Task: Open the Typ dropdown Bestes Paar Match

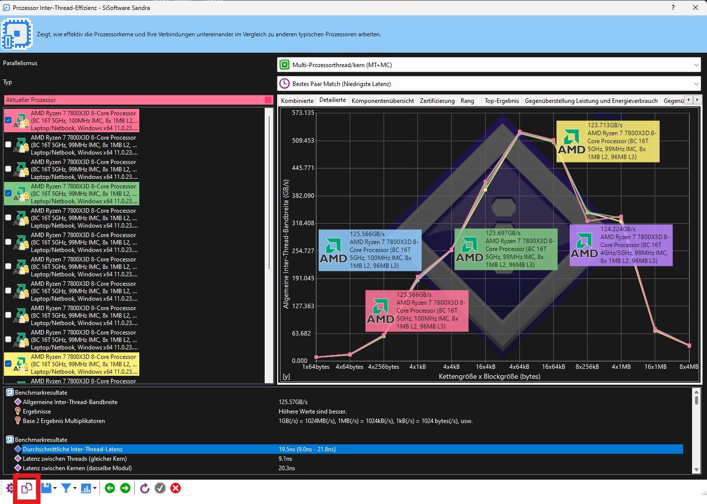Action: 489,84
